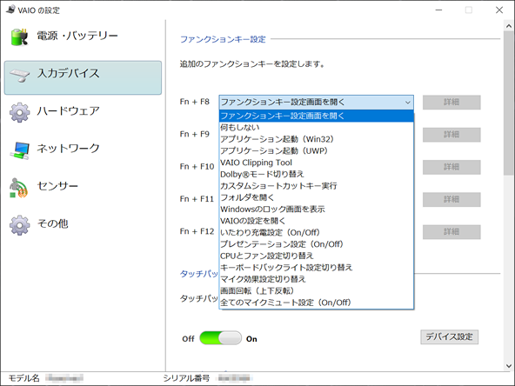Click the 詳細 button for Fn + F8
This screenshot has width=515, height=386.
[451, 103]
